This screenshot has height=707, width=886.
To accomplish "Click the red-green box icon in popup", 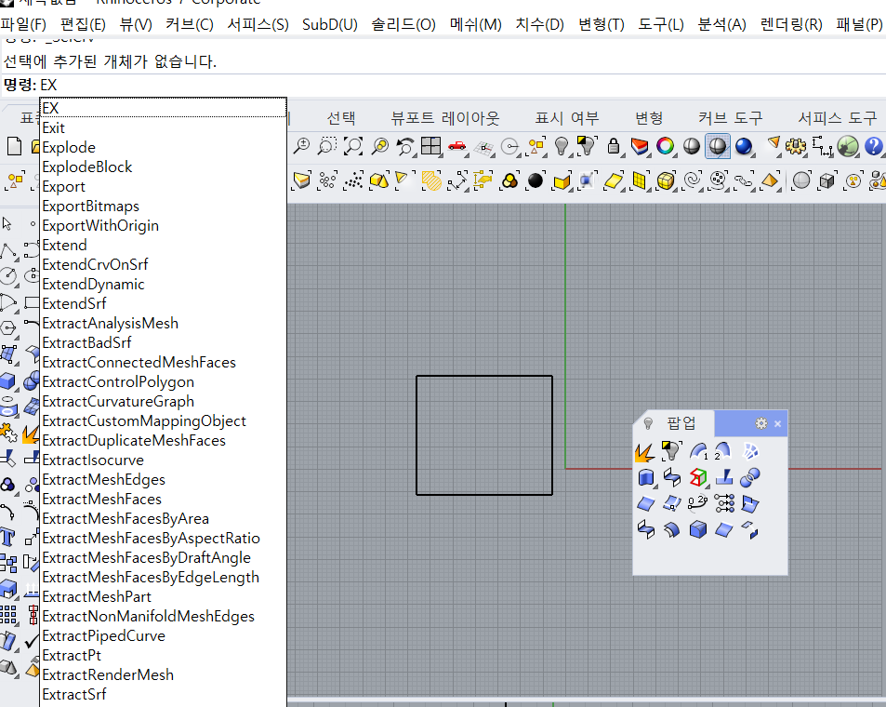I will coord(698,478).
